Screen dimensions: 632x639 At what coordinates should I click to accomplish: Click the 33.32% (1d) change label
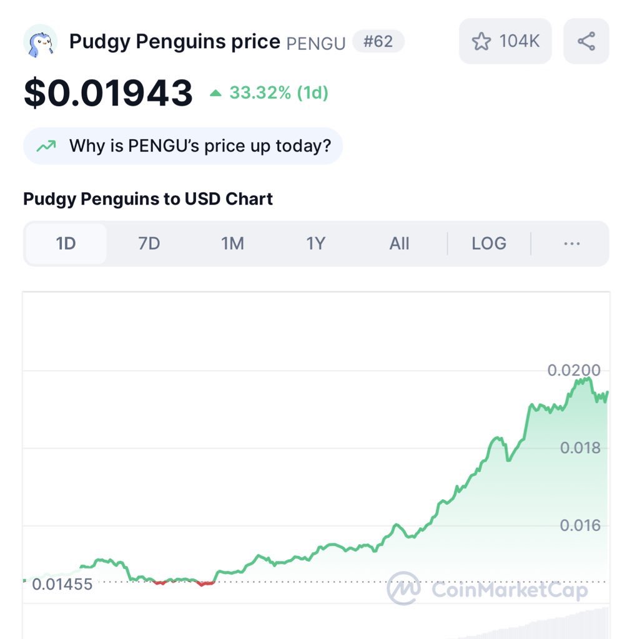pos(279,93)
